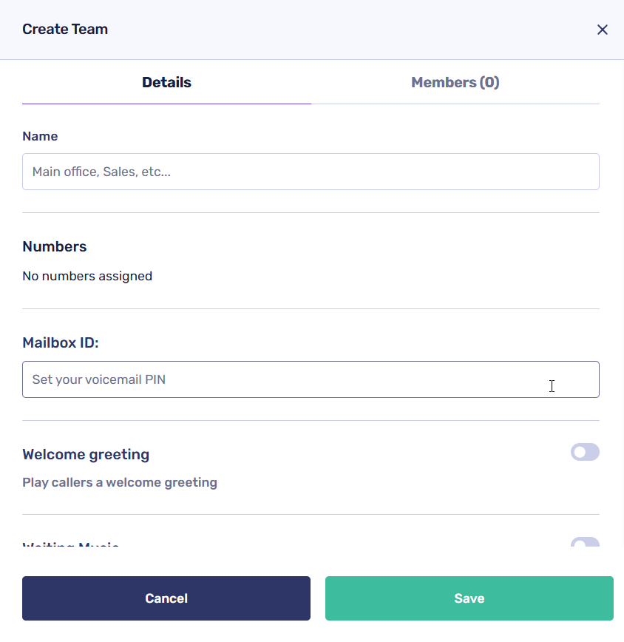Image resolution: width=624 pixels, height=642 pixels.
Task: Click the Name field label
Action: coord(40,136)
